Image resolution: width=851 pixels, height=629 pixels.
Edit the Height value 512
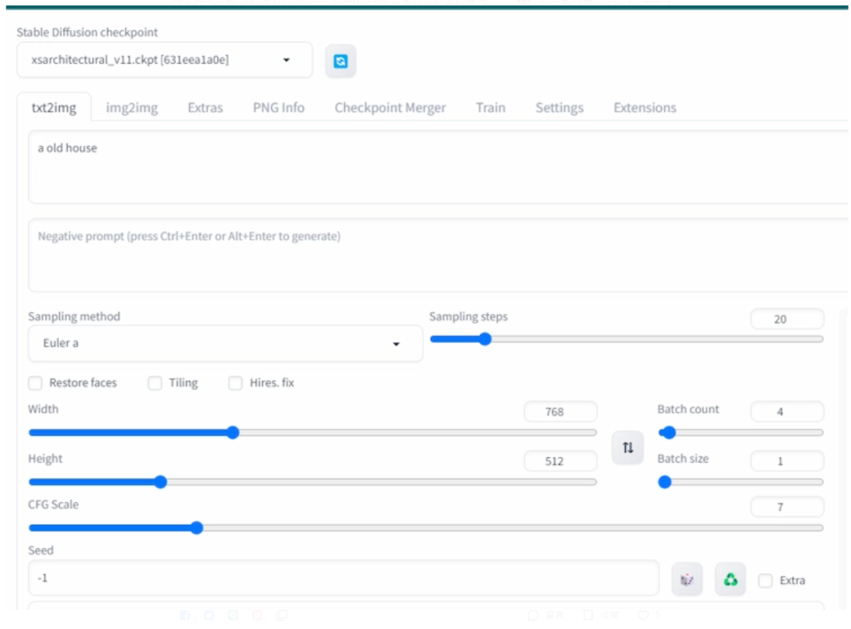point(561,461)
